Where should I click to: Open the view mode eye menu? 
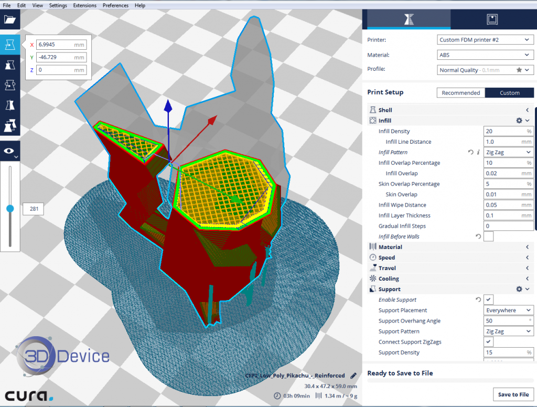(x=10, y=151)
